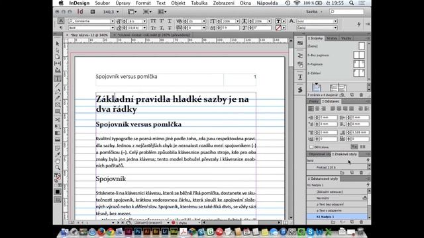Switch to the Vazby panel tab
Viewport: 424px width, 238px height.
pos(346,38)
